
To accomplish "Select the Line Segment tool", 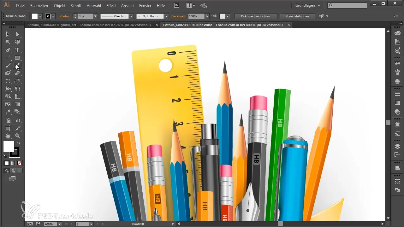I will (8, 58).
